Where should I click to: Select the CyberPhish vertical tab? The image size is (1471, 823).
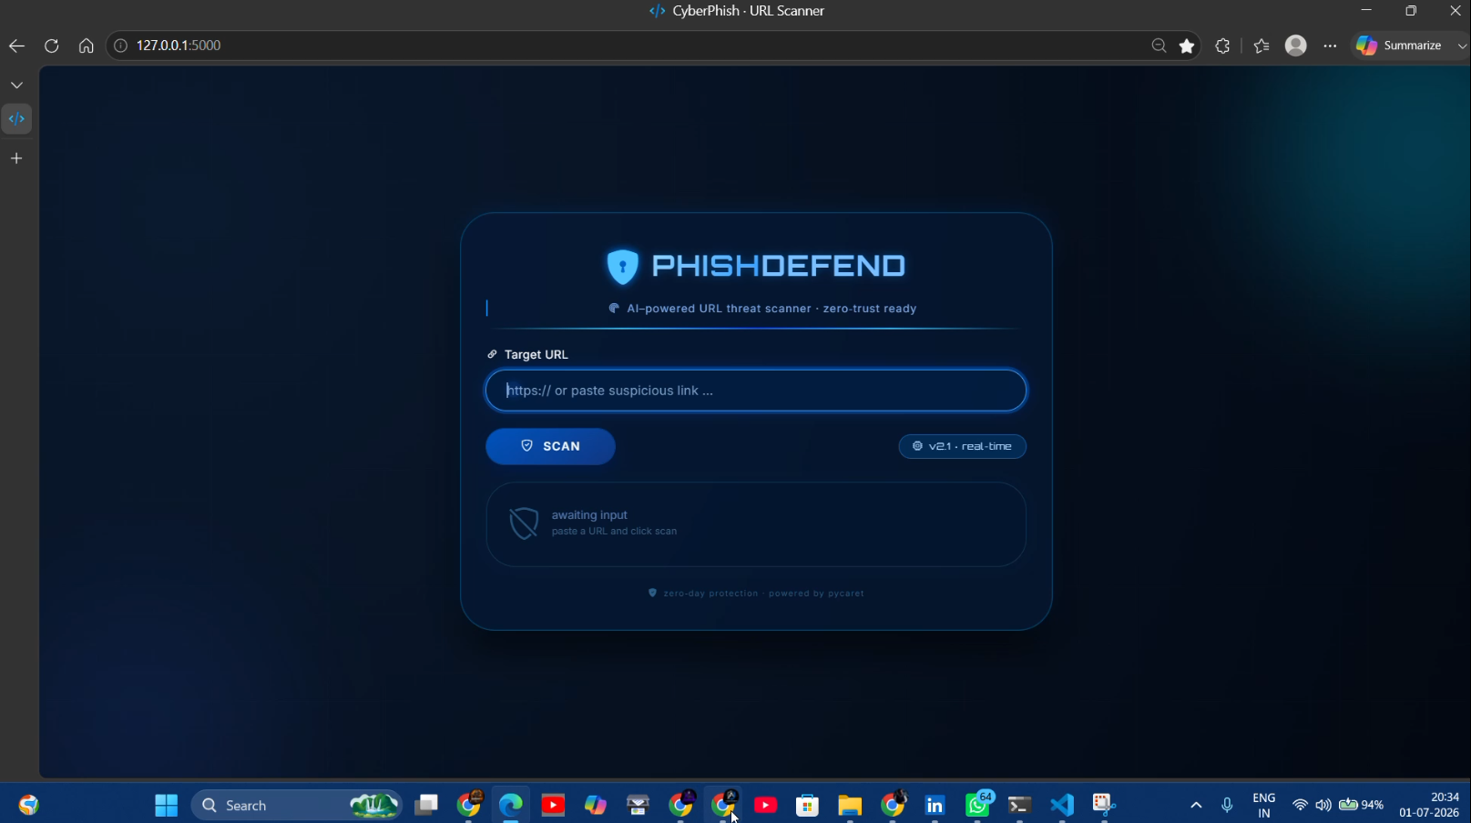click(x=16, y=118)
